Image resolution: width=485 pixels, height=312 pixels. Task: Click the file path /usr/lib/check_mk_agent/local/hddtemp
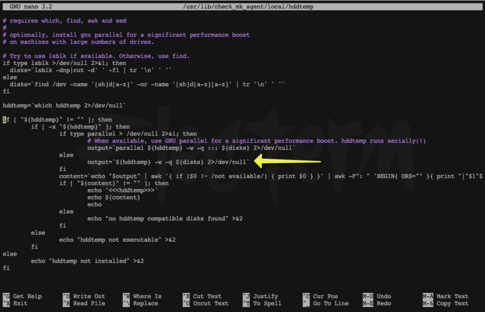tap(248, 7)
